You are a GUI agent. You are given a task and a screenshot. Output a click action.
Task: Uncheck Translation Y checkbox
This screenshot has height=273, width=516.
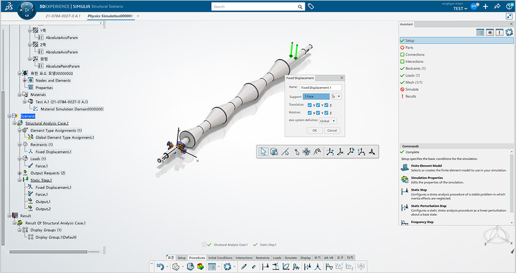(318, 105)
